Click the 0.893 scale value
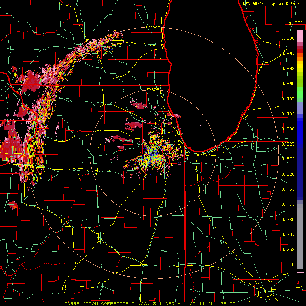This screenshot has height=306, width=306. tap(288, 68)
